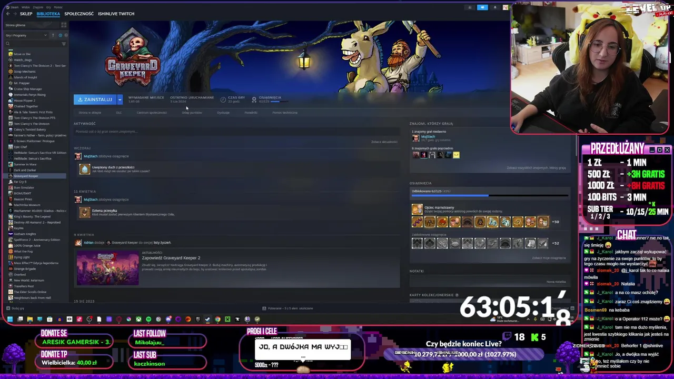The image size is (674, 379).
Task: Click the +52 more locked achievements button
Action: coord(556,243)
